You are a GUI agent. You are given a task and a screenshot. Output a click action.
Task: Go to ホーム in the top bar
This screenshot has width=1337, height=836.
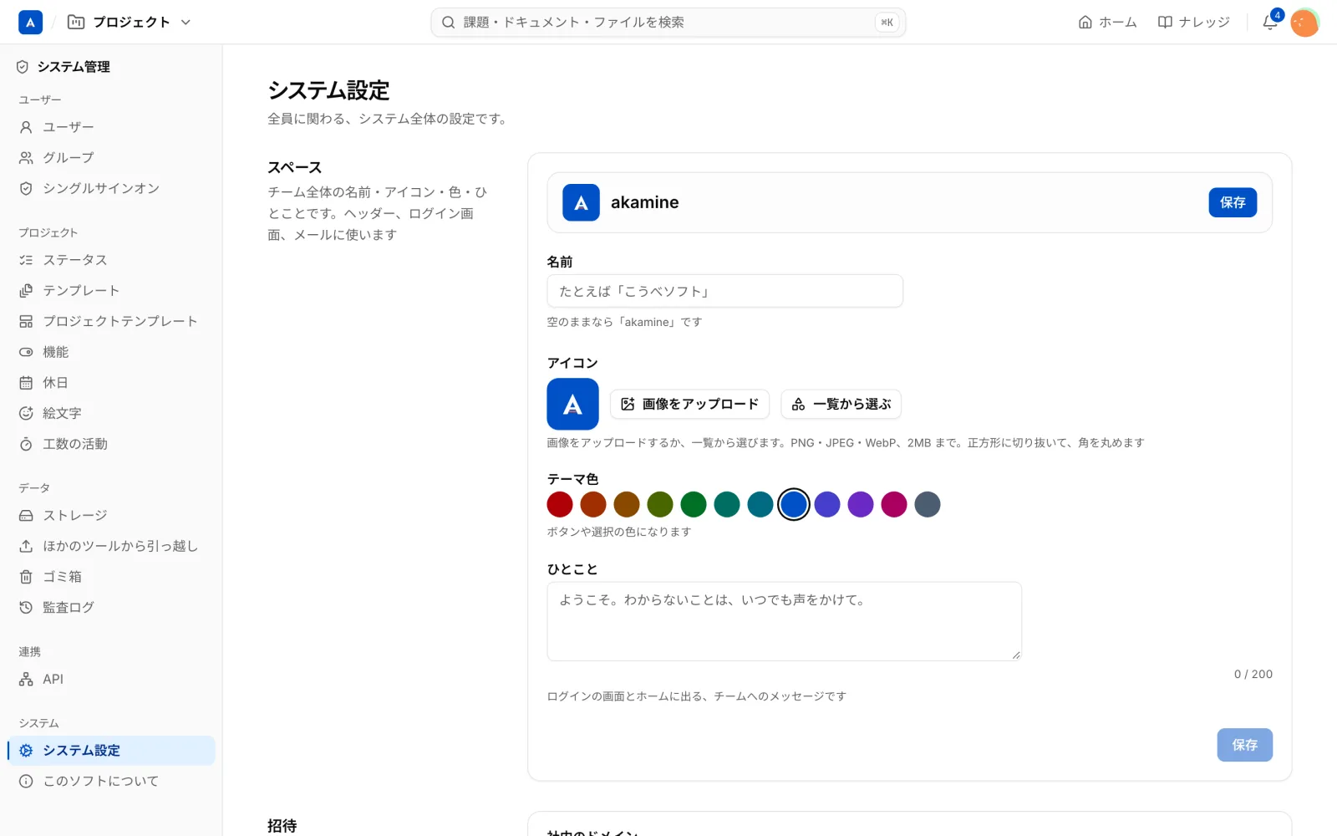pos(1107,23)
